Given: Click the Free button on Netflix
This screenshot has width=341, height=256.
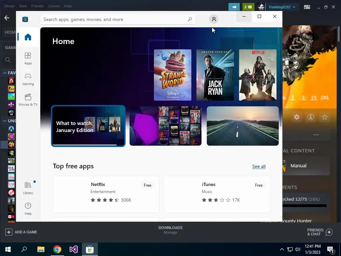Looking at the screenshot, I should pyautogui.click(x=148, y=185).
